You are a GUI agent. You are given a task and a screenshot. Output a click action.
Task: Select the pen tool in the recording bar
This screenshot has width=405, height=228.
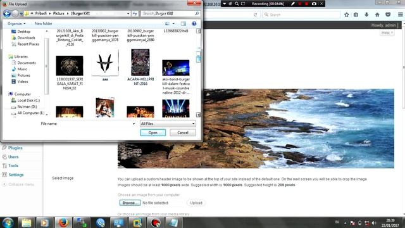coord(292,4)
